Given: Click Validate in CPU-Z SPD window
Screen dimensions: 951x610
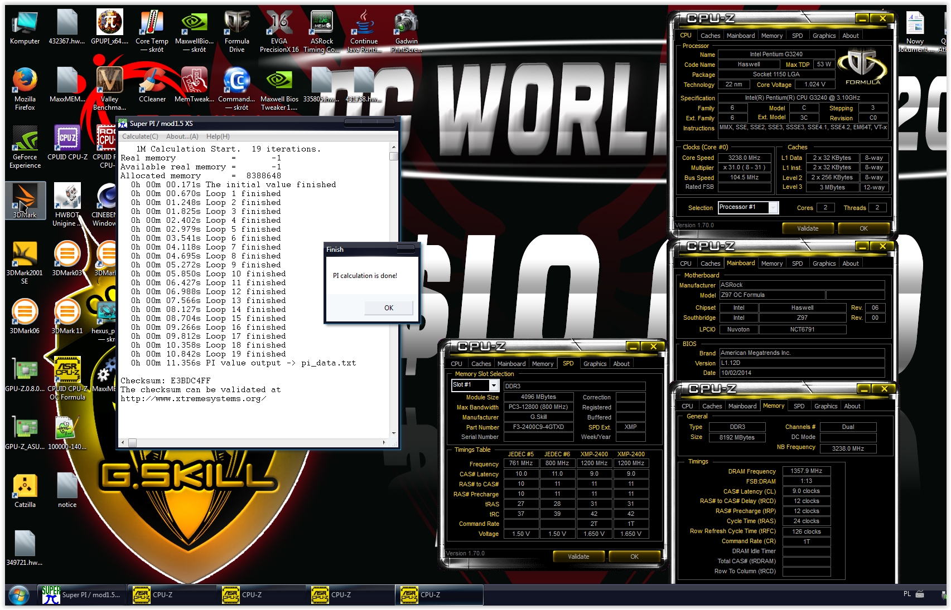Looking at the screenshot, I should 578,557.
